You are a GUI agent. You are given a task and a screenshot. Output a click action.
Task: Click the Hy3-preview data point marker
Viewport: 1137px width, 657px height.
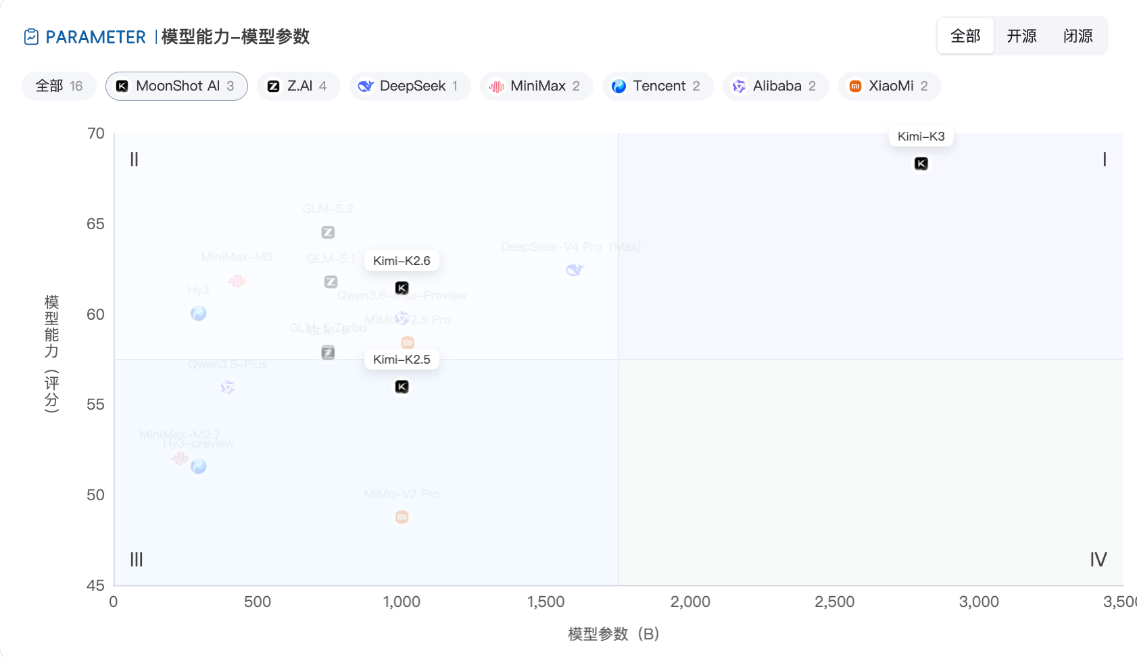(198, 466)
